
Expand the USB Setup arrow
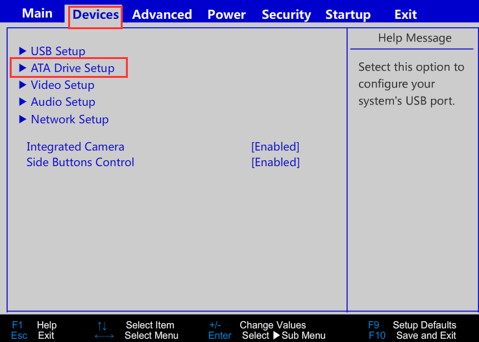[23, 51]
